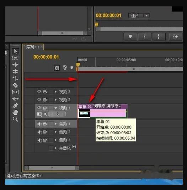
Task: Select the Zoom magnifier tool
Action: (15, 119)
